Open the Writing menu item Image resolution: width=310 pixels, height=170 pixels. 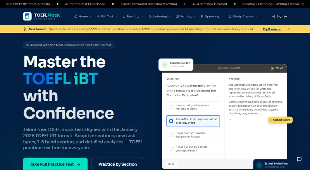(186, 16)
